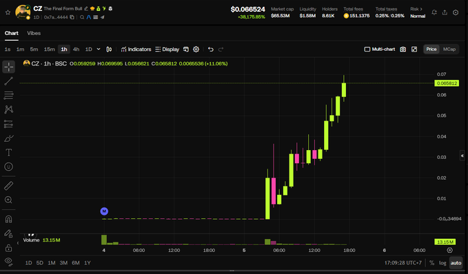
Task: Select the trend line drawing tool
Action: [9, 81]
